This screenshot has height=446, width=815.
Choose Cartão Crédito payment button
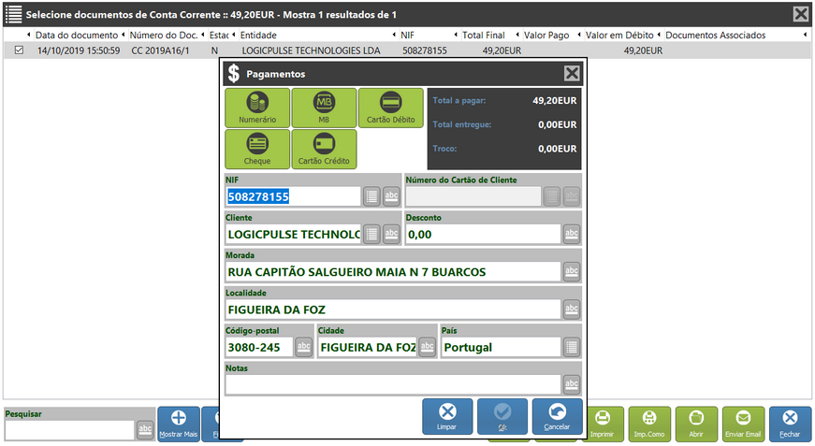(x=324, y=149)
